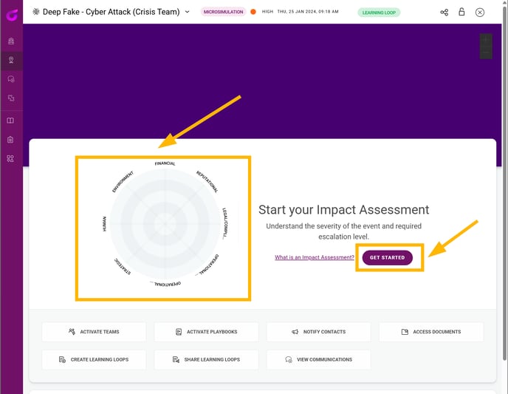Image resolution: width=508 pixels, height=394 pixels.
Task: Click the share icon in the header
Action: (x=444, y=13)
